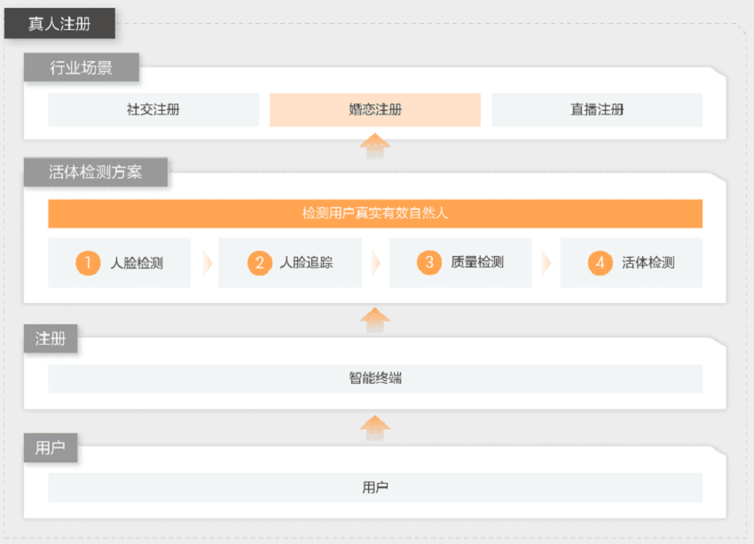Click the 真人注册 title label
Image resolution: width=754 pixels, height=544 pixels.
59,23
